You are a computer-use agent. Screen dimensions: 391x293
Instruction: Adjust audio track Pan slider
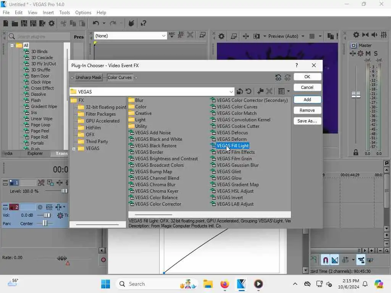pyautogui.click(x=44, y=224)
